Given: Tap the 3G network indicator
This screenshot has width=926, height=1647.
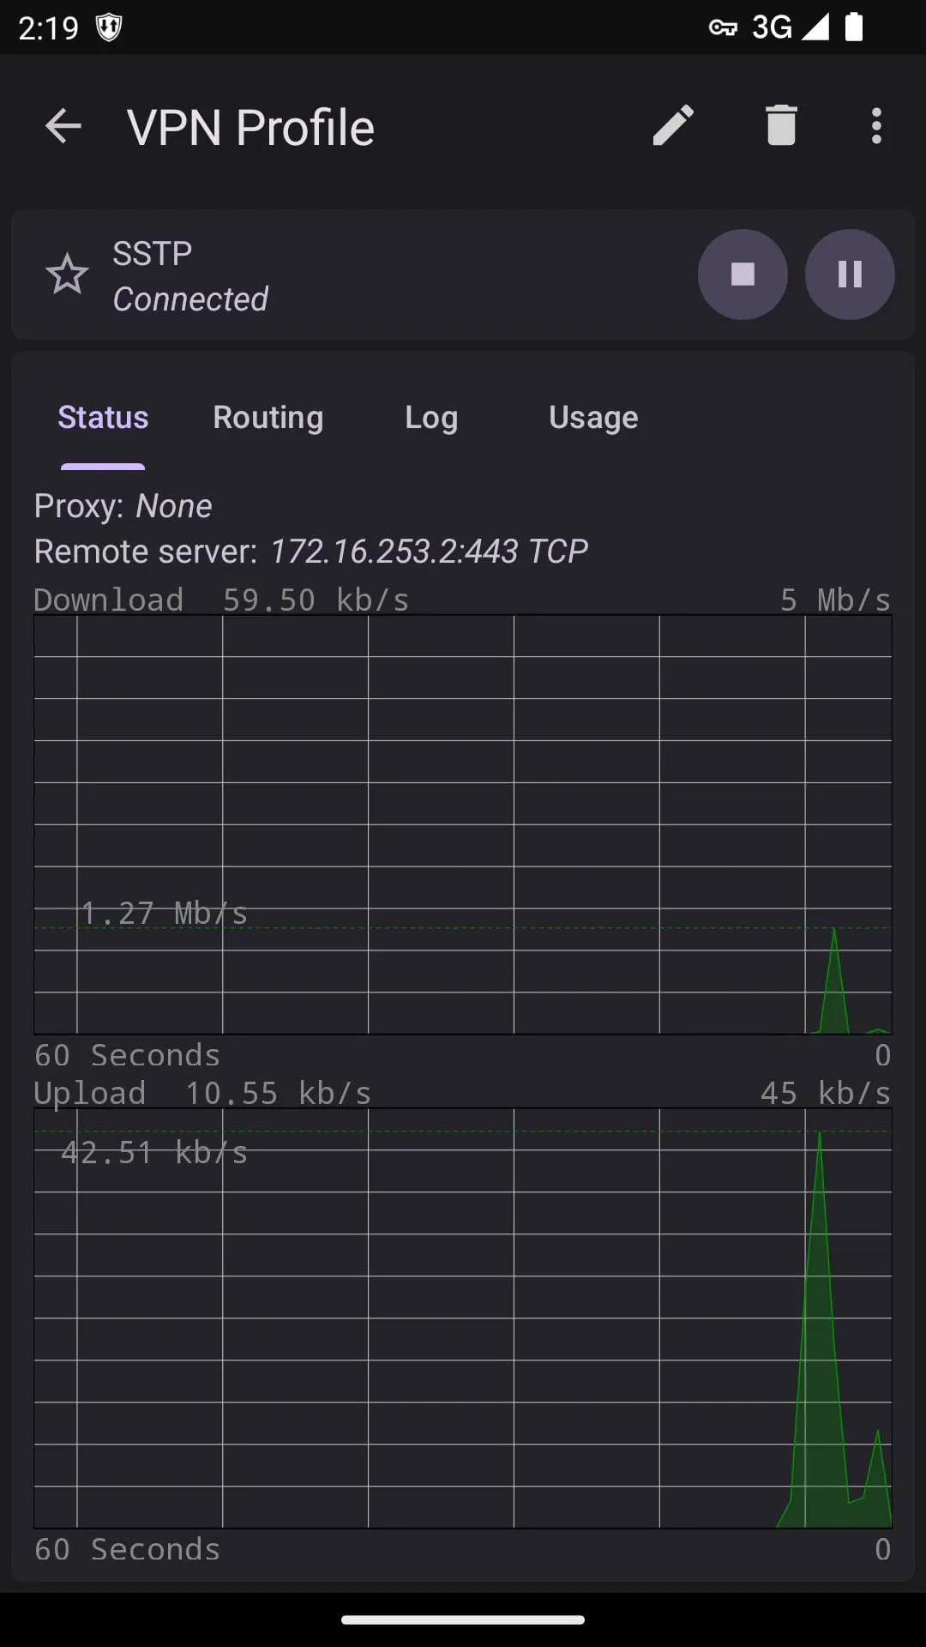Looking at the screenshot, I should (771, 27).
